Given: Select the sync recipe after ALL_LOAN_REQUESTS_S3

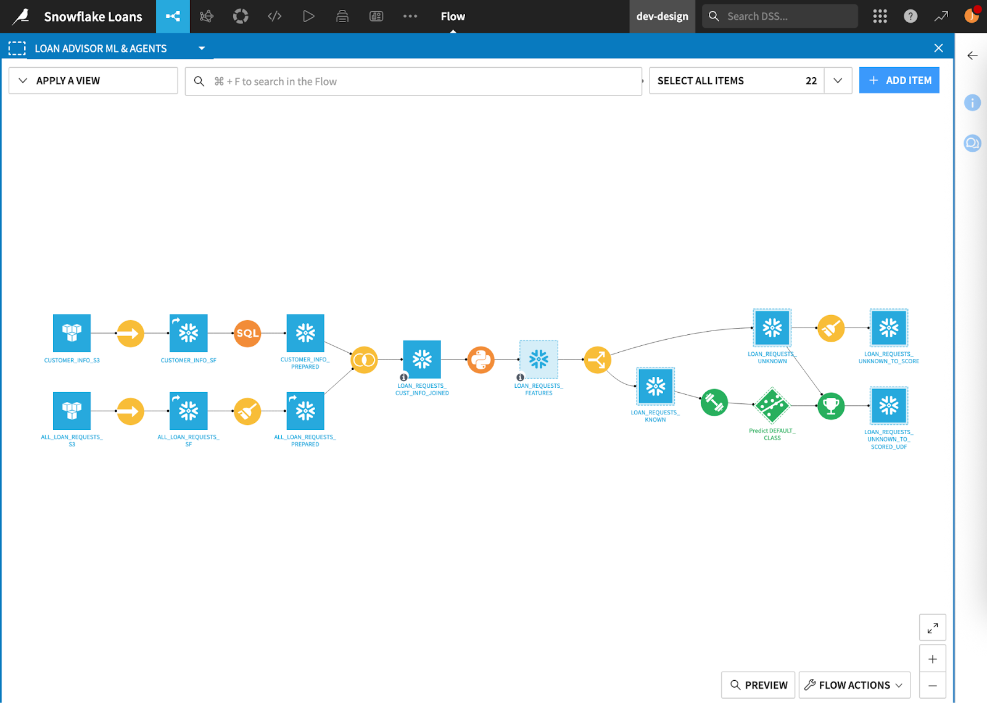Looking at the screenshot, I should click(130, 411).
